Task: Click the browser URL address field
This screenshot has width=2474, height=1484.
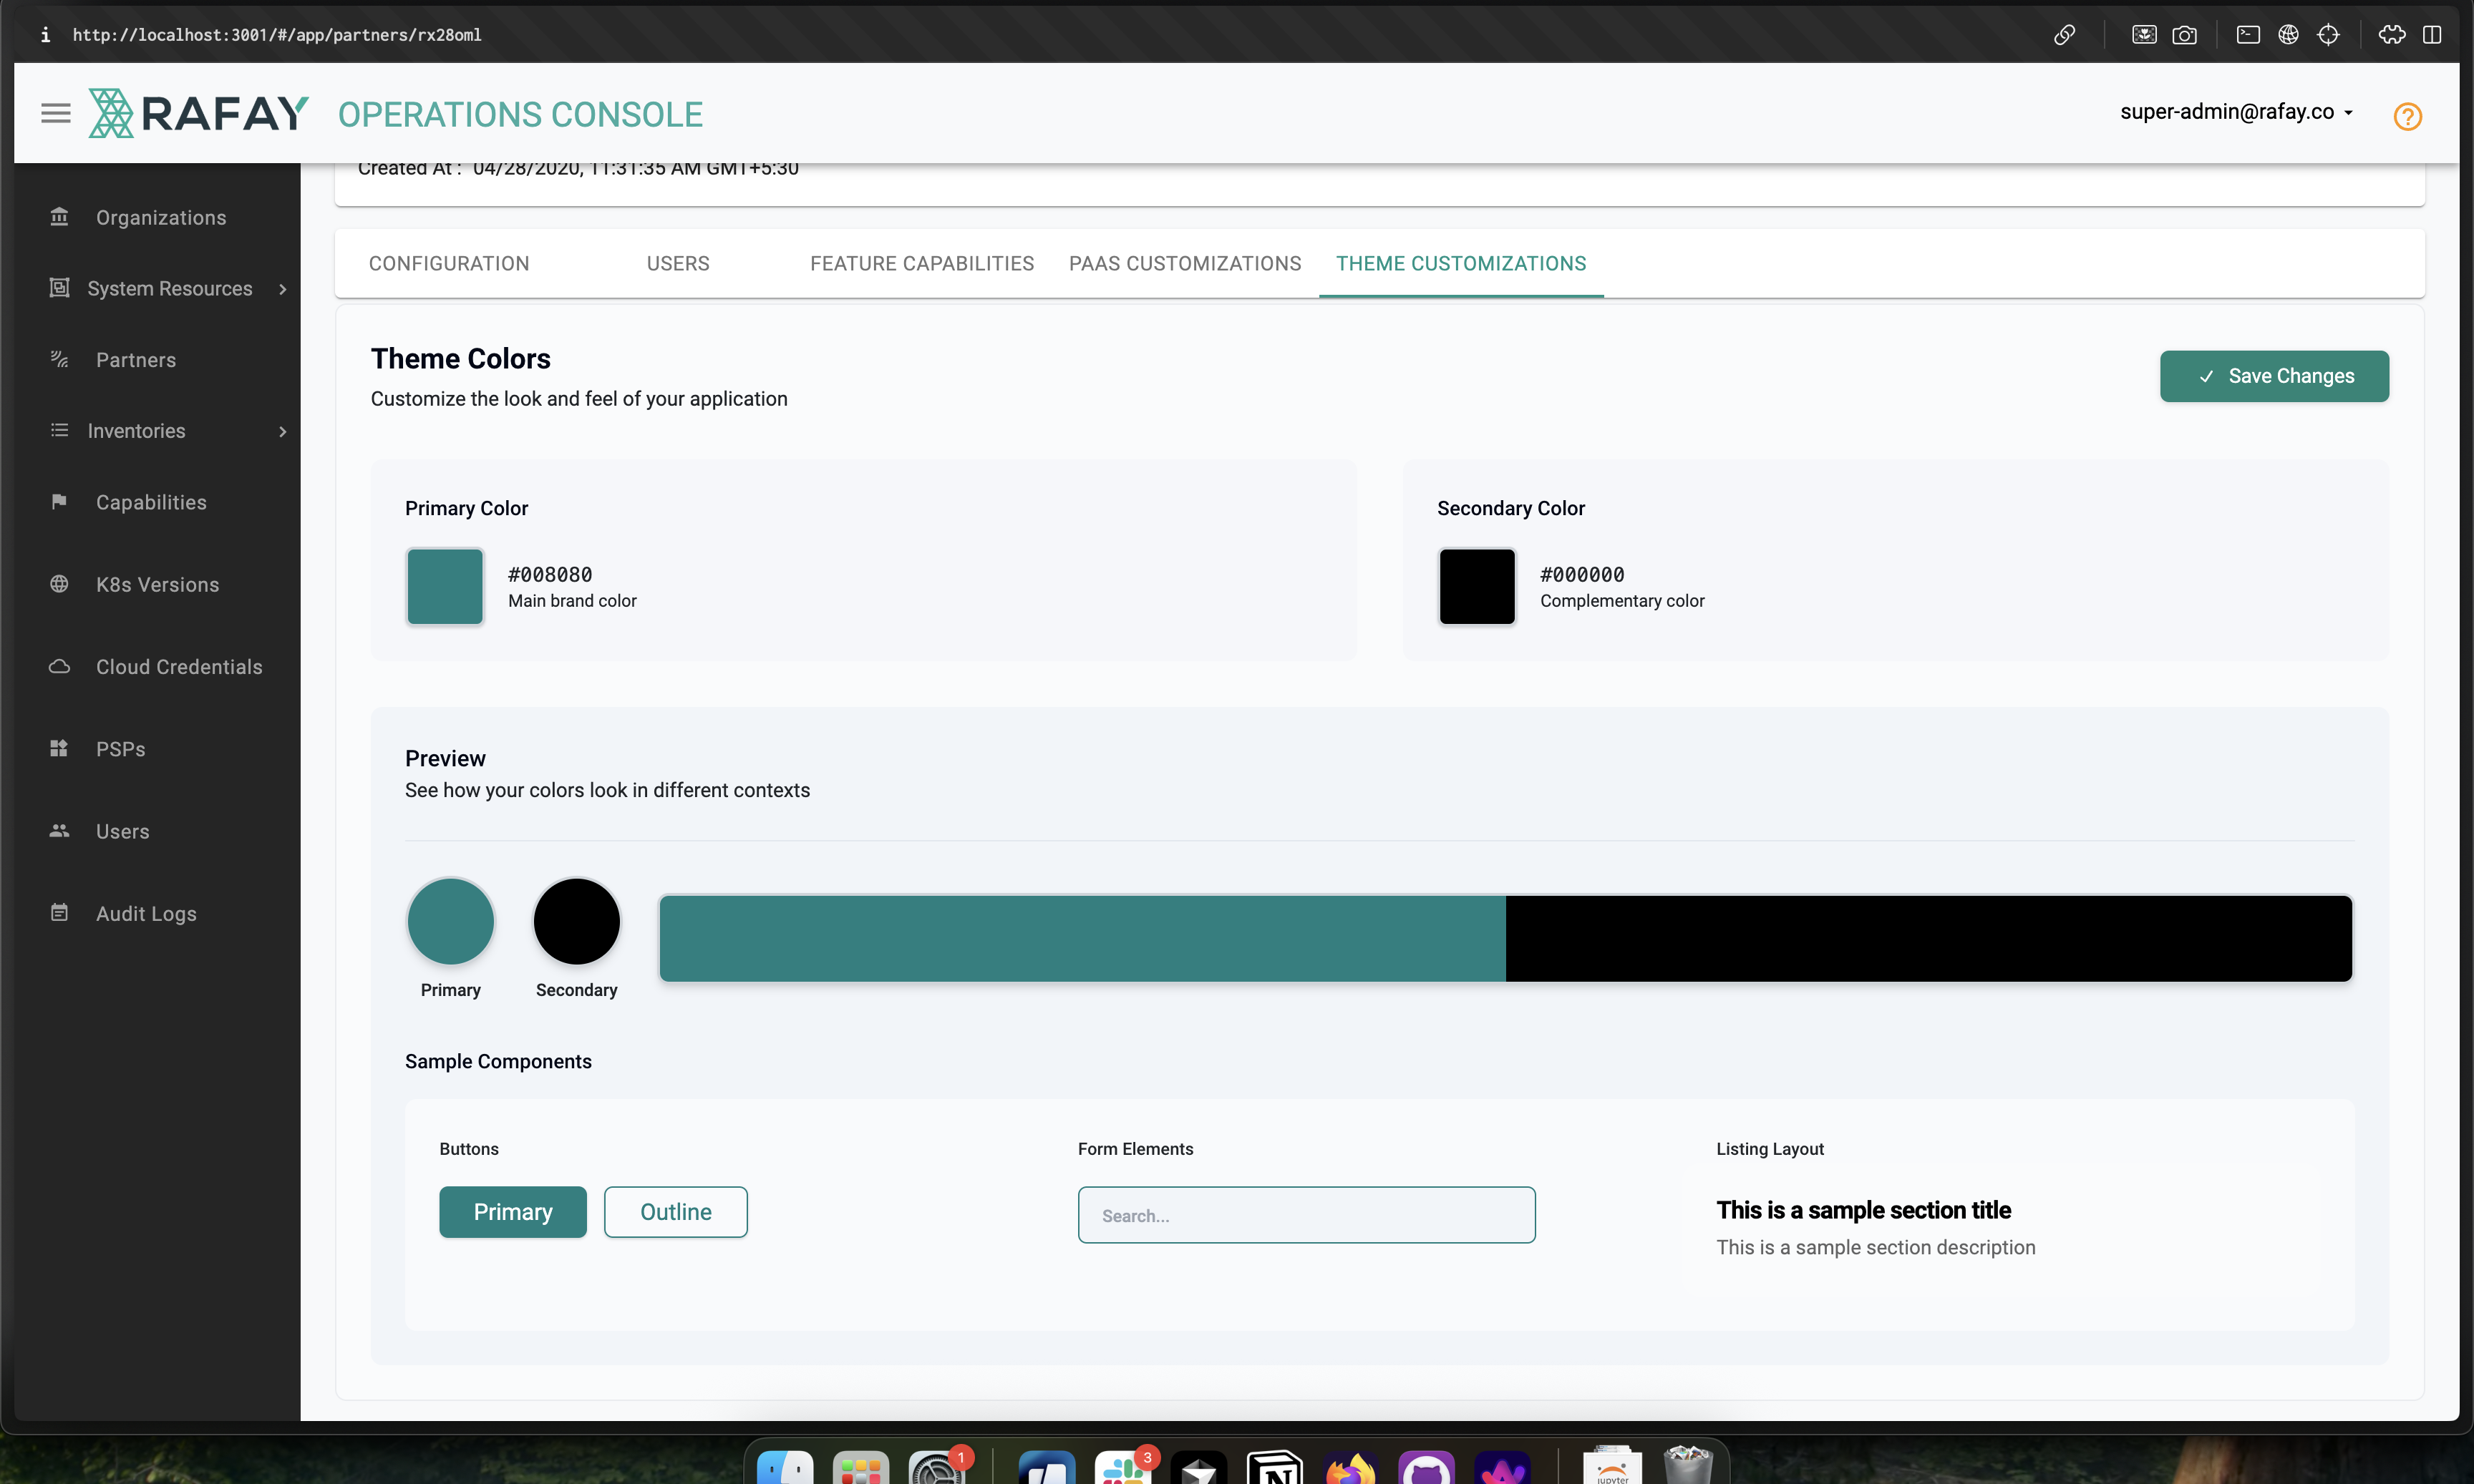Action: [x=277, y=35]
